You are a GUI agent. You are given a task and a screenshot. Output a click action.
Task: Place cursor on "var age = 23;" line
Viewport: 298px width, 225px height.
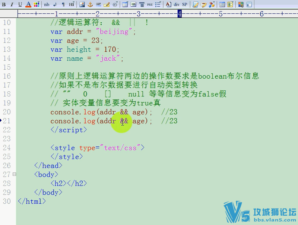tap(77, 41)
